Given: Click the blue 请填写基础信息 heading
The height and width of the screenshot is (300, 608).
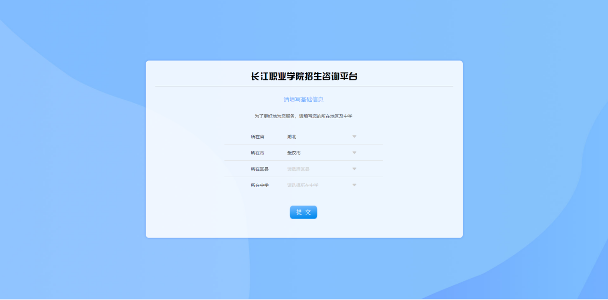Looking at the screenshot, I should [x=303, y=100].
